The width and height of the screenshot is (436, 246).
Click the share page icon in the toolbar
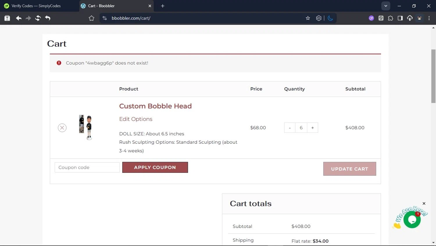(x=7, y=18)
